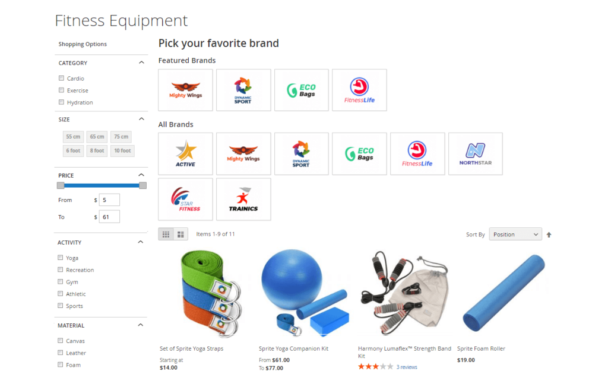Enable the Yoga activity checkbox
608x385 pixels.
pos(60,257)
